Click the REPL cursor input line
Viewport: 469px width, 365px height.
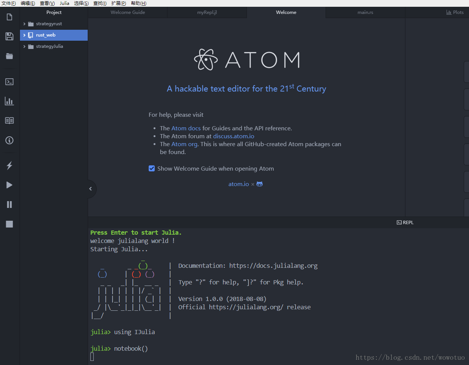92,357
